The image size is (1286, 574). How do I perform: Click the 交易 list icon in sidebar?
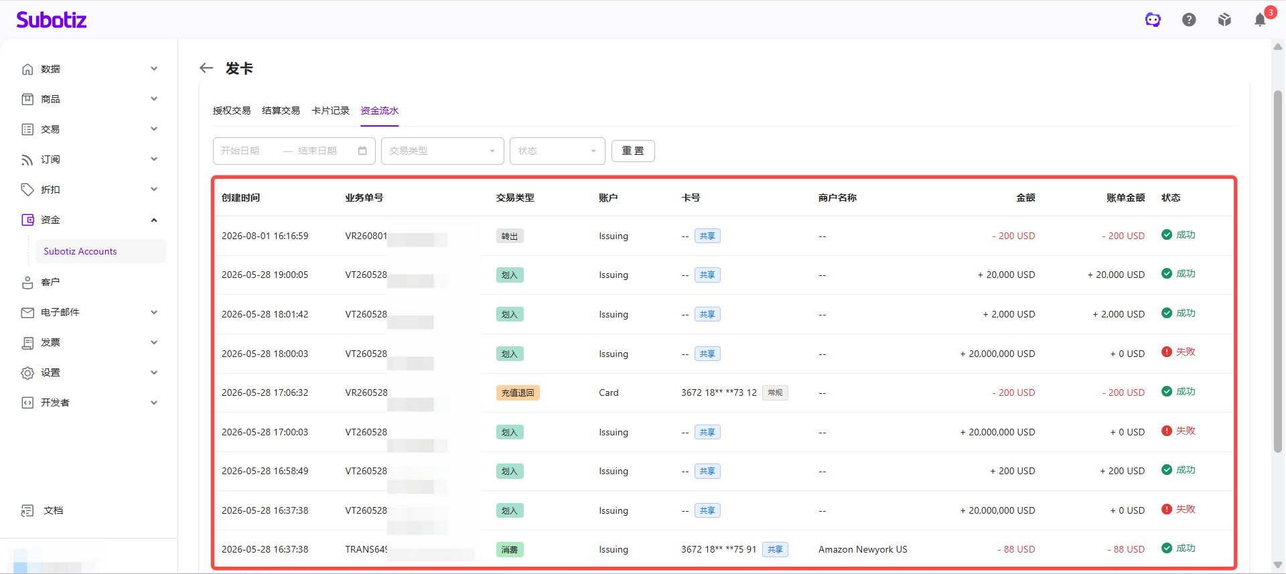[x=27, y=129]
